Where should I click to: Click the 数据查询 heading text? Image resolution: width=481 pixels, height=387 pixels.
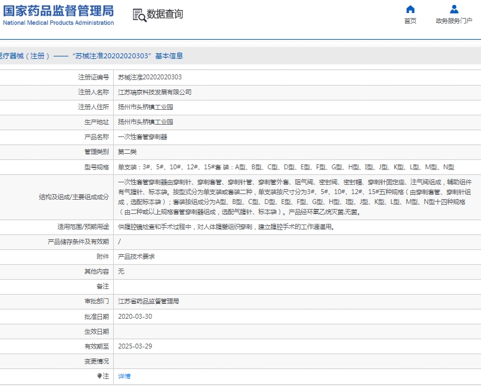[x=165, y=14]
